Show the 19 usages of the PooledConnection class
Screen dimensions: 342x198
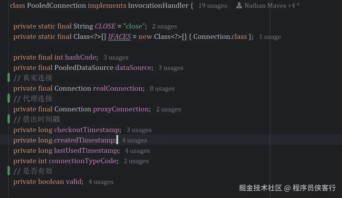click(213, 6)
